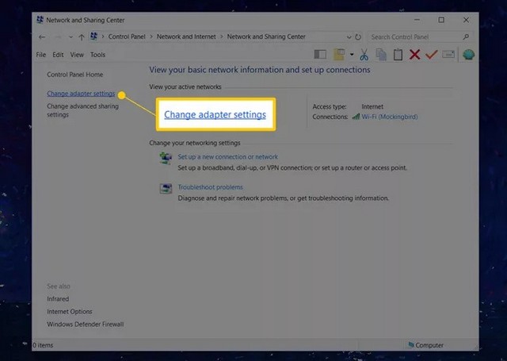Click the Cut scissors icon in toolbar
The width and height of the screenshot is (507, 361).
pos(364,55)
